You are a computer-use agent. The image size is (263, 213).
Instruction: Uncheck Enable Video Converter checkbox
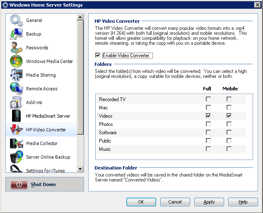coord(98,55)
